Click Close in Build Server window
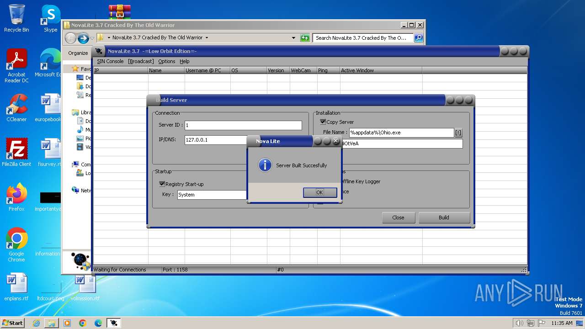The image size is (585, 329). pos(398,218)
